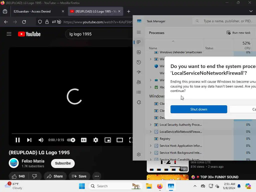The width and height of the screenshot is (256, 192).
Task: Open Firefox View icon
Action: [5, 11]
